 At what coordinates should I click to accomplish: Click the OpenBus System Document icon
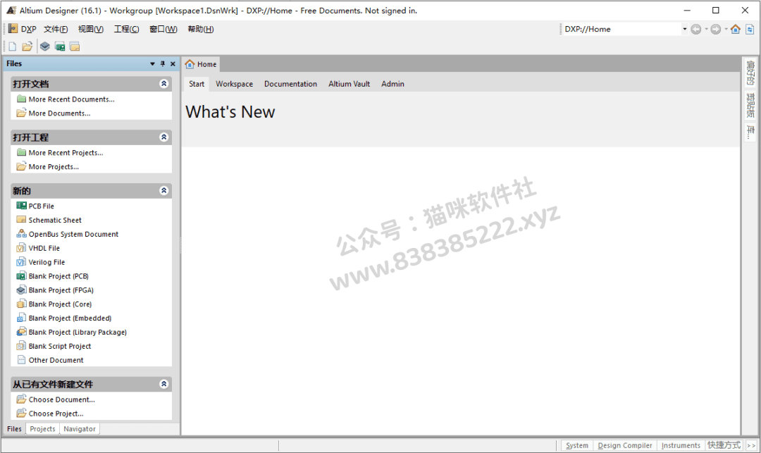pyautogui.click(x=21, y=234)
